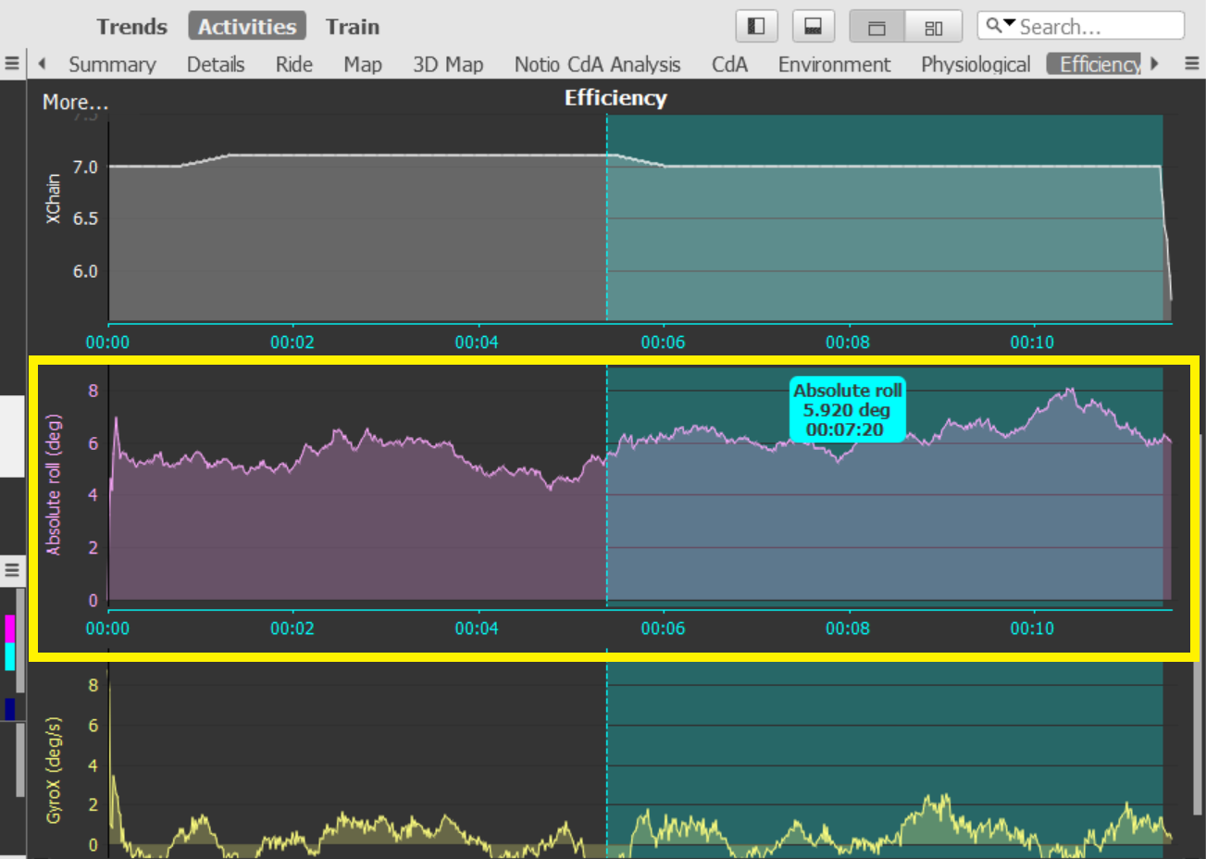Click the 6.5 tick on XChain axis
Image resolution: width=1206 pixels, height=859 pixels.
point(85,218)
